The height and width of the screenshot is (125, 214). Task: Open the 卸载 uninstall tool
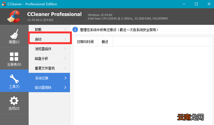pyautogui.click(x=49, y=30)
